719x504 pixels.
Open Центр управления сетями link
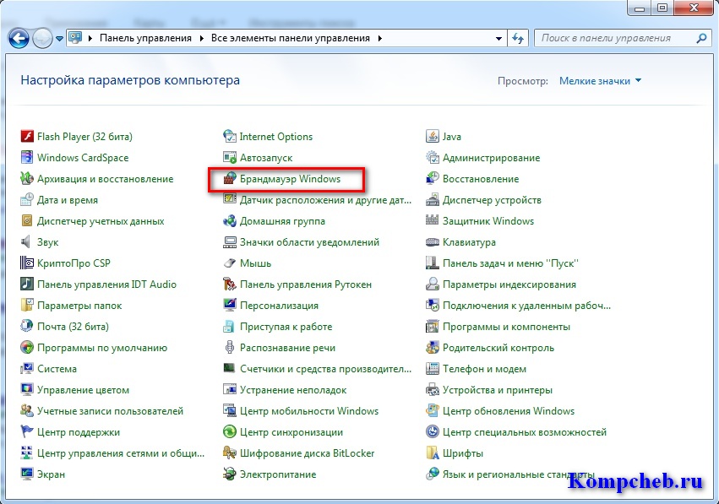tap(121, 453)
